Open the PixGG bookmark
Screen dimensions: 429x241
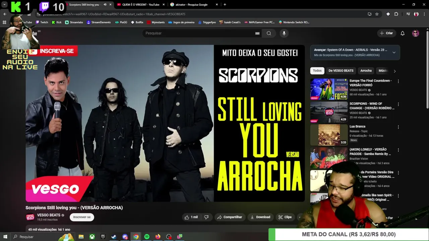coord(121,22)
